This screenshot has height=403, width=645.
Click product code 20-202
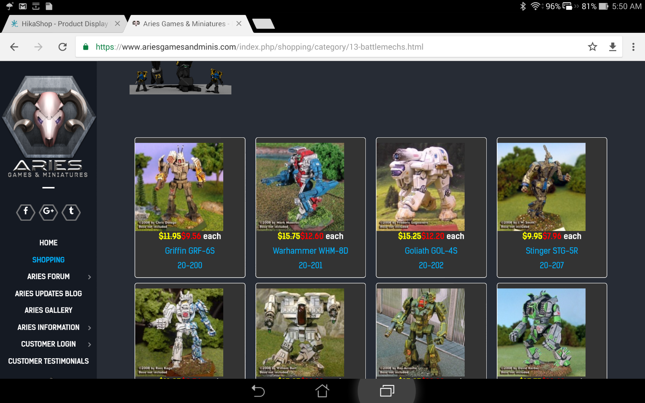coord(431,265)
